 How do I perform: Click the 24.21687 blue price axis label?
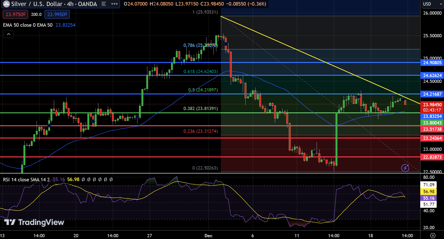(x=432, y=94)
